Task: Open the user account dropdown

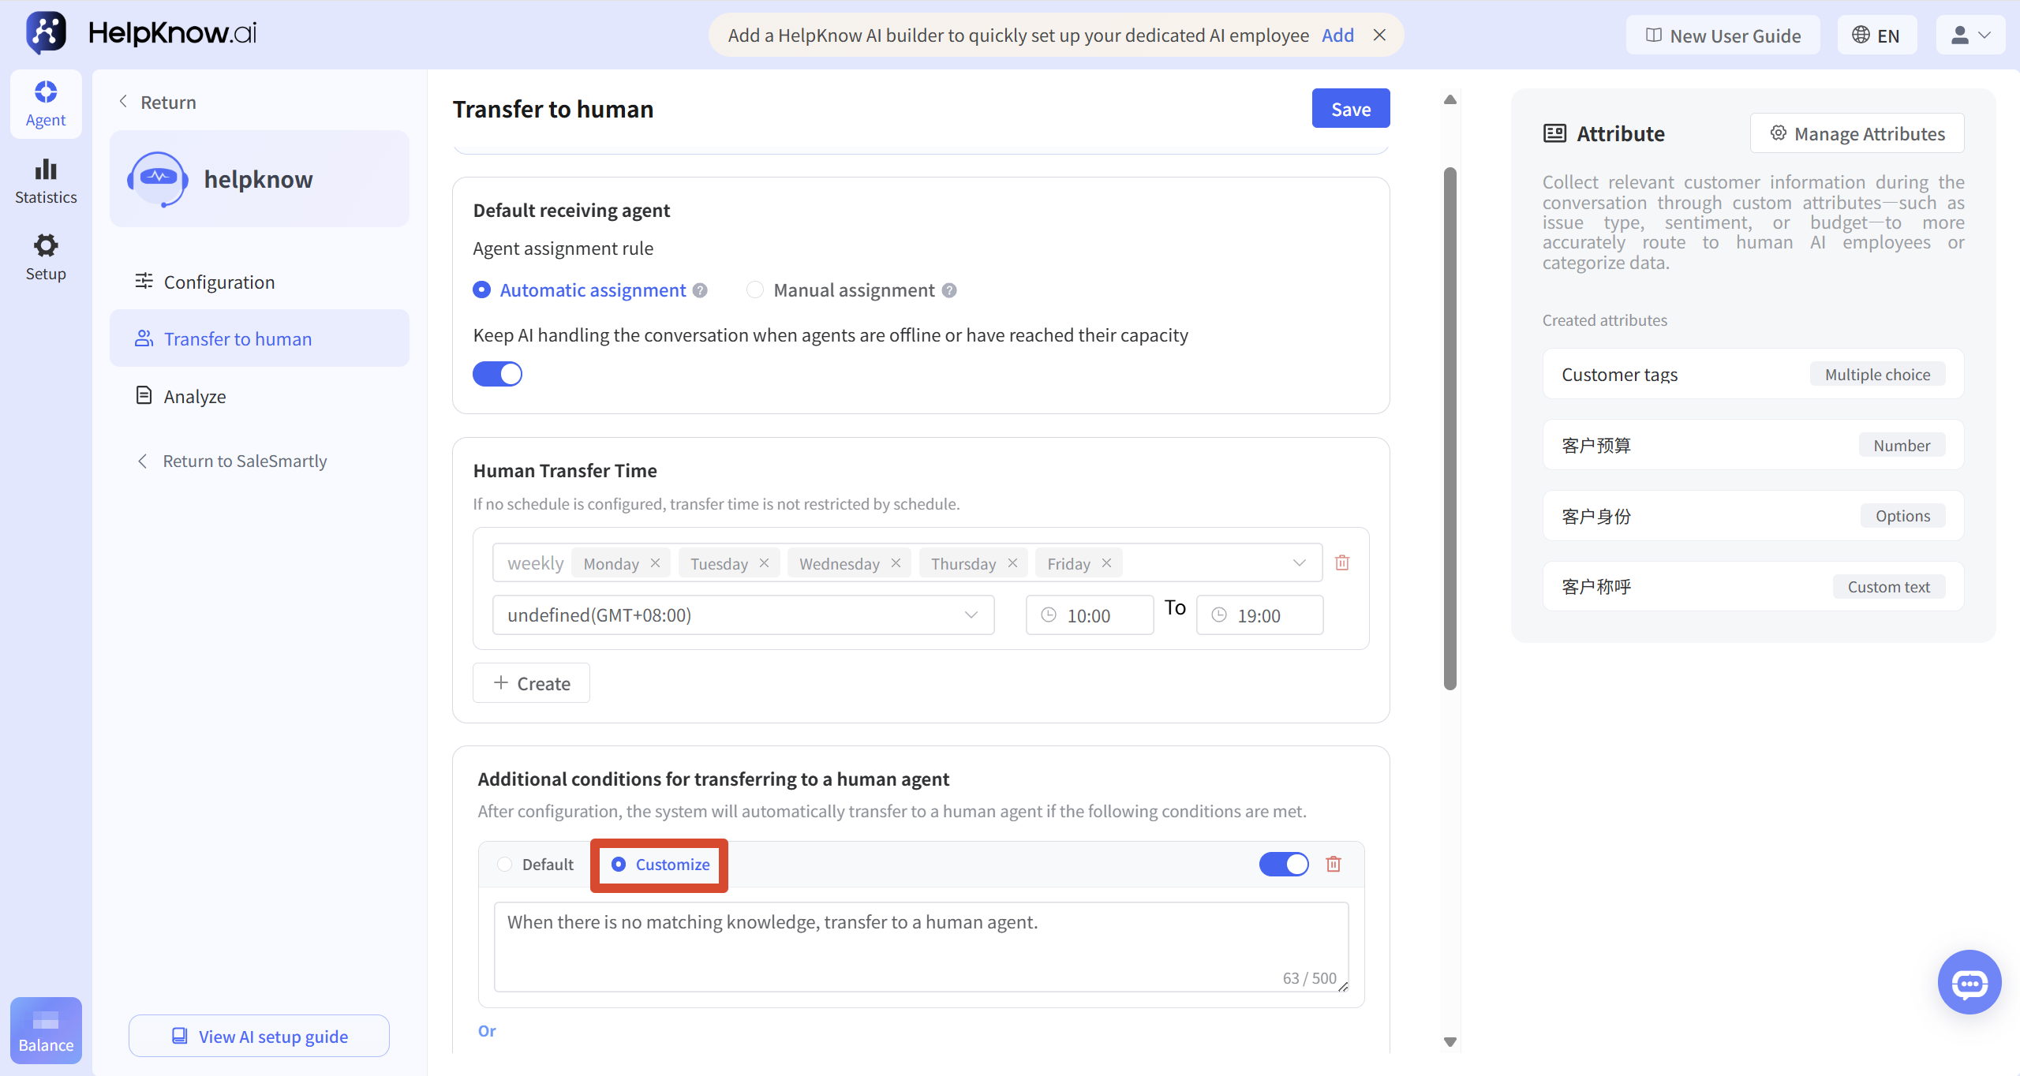Action: coord(1970,35)
